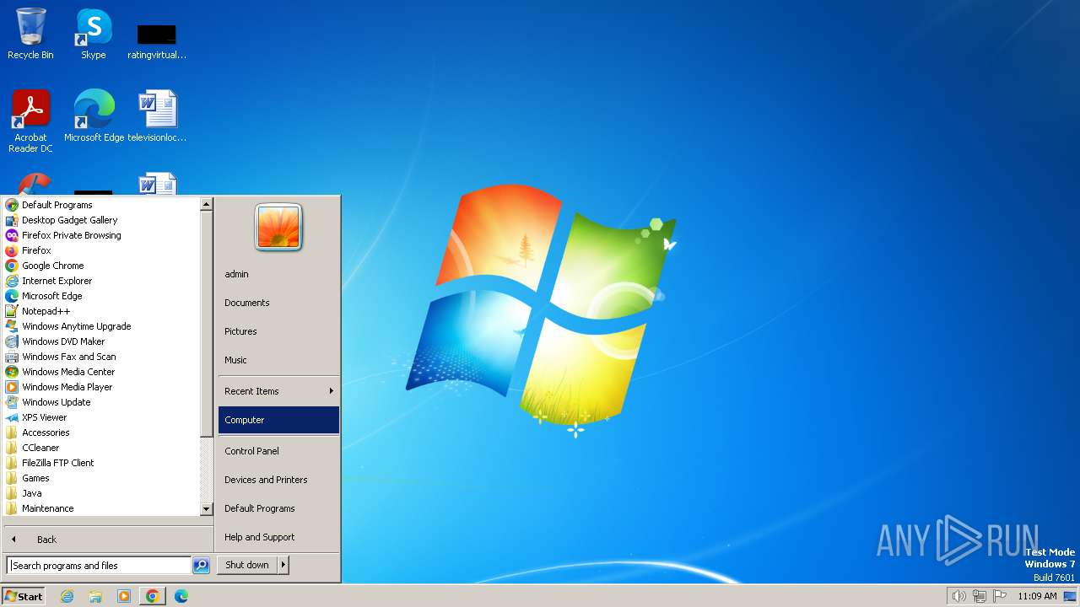Click Chrome taskbar icon

153,596
